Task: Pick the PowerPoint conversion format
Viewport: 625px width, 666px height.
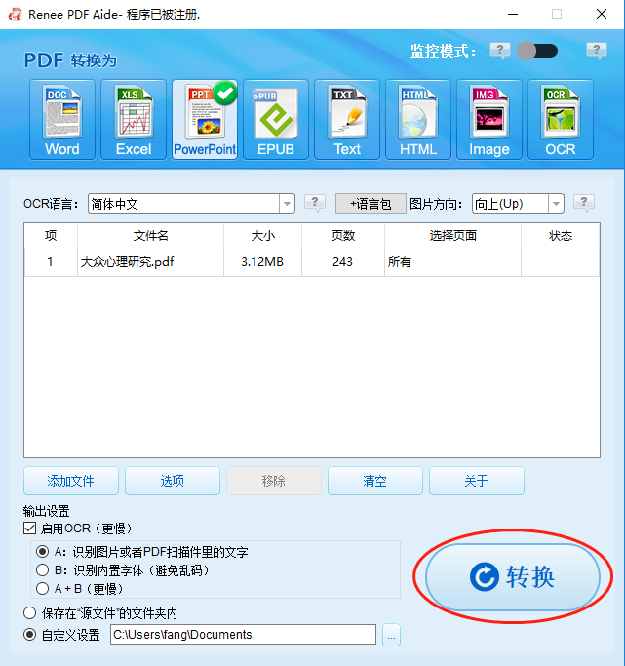Action: (x=205, y=120)
